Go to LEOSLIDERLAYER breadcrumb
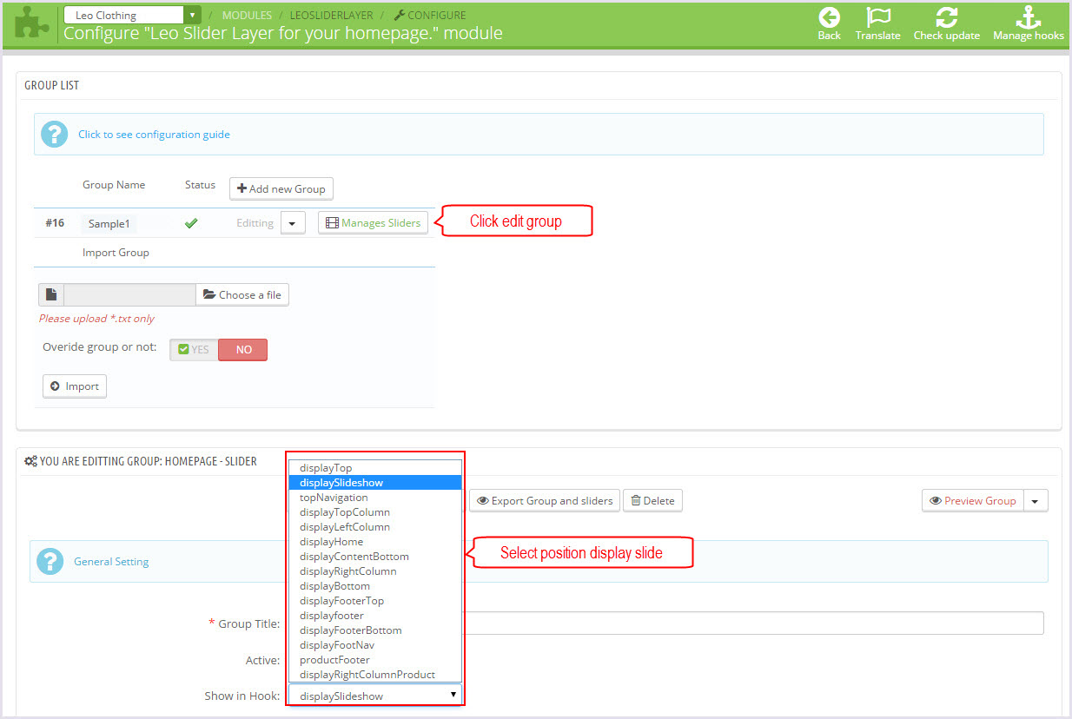 (332, 16)
